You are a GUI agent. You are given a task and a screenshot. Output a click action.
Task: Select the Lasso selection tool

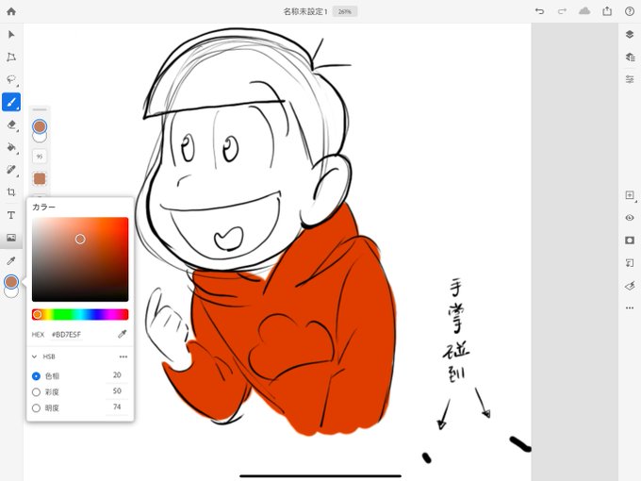click(x=11, y=79)
